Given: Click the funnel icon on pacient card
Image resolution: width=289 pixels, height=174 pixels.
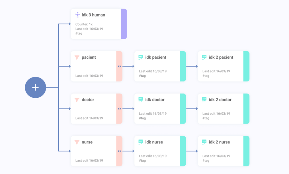Looking at the screenshot, I should pyautogui.click(x=77, y=57).
